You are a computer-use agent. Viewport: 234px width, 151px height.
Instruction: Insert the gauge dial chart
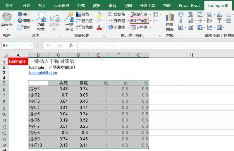pos(181,14)
